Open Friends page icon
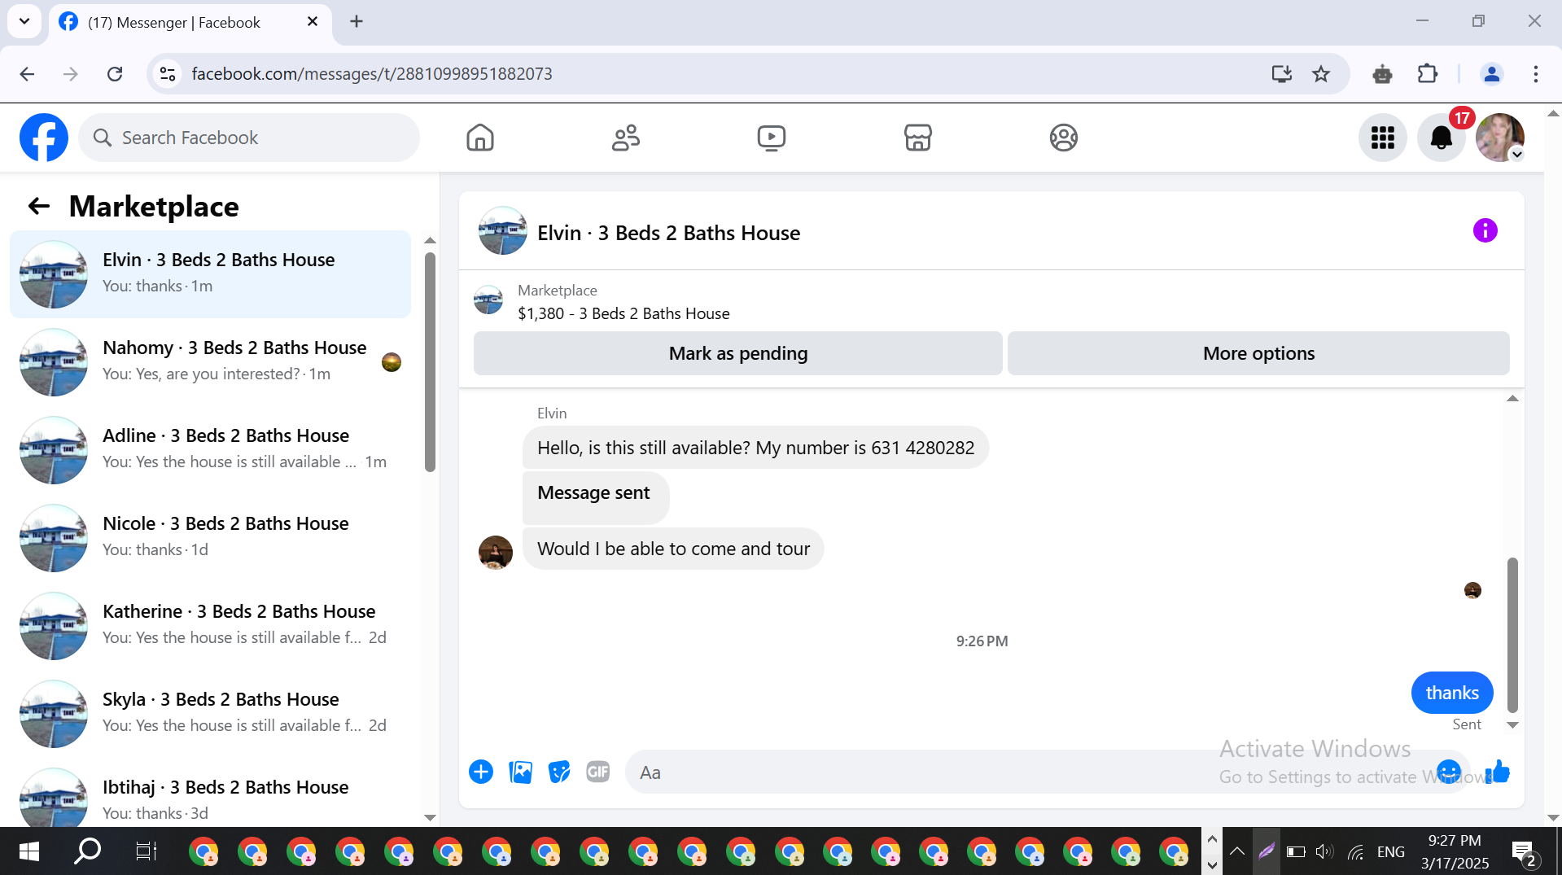Image resolution: width=1562 pixels, height=875 pixels. click(626, 138)
